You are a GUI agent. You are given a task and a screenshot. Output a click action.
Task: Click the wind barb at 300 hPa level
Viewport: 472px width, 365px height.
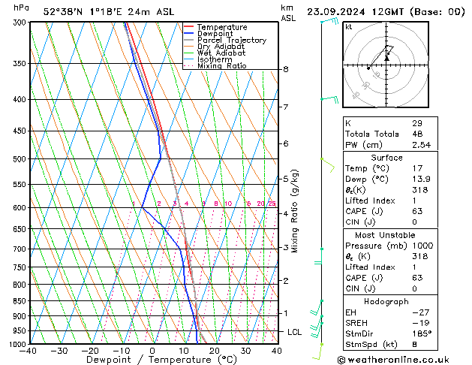pos(329,21)
